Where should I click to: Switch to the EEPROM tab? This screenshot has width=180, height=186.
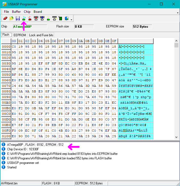[20, 35]
